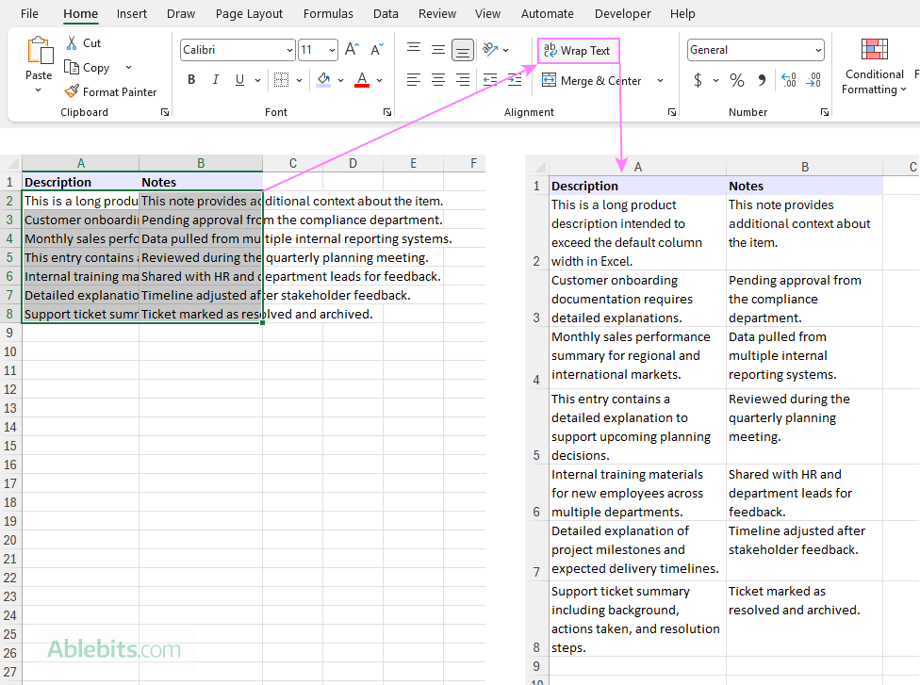Select the Increase Indent icon

point(514,80)
